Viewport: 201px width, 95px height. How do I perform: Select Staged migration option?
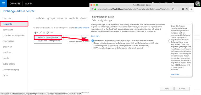click(x=93, y=43)
